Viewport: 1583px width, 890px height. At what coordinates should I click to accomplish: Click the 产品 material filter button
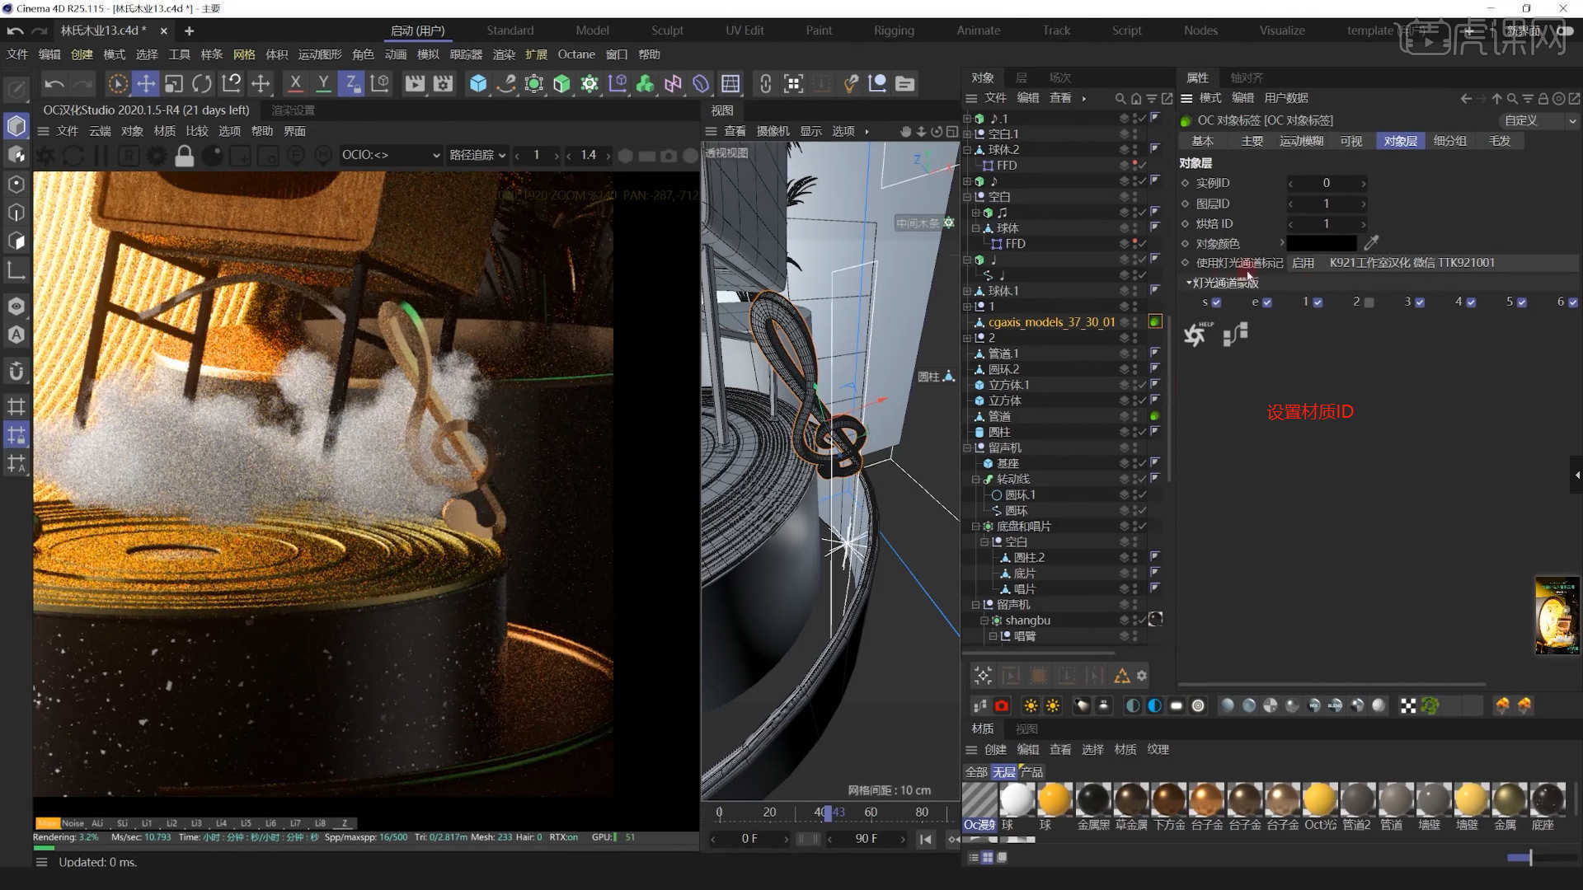[1031, 772]
